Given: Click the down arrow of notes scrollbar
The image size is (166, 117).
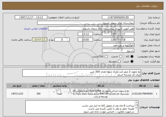Looking at the screenshot, I should pos(136,108).
